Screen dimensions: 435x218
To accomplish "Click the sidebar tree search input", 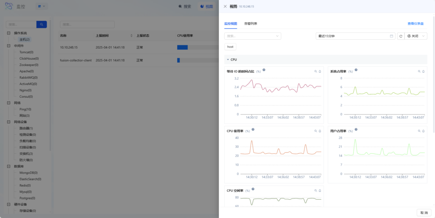I will coord(21,24).
